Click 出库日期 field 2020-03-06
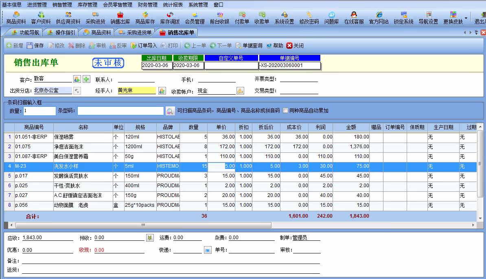Screen dimensions: 486x279 [x=157, y=65]
